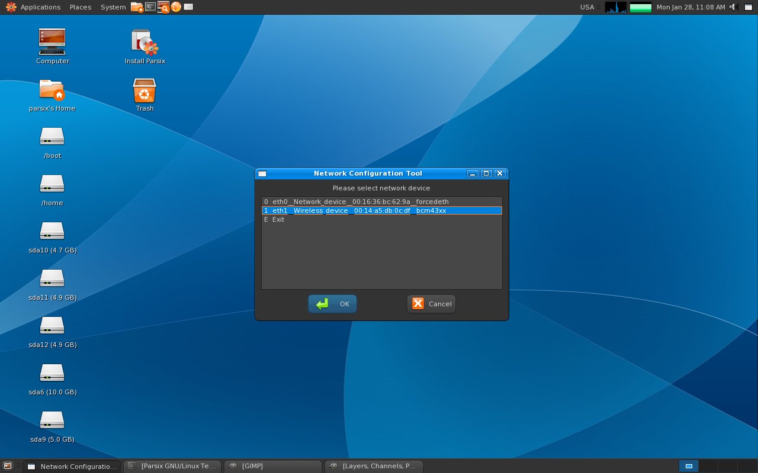Switch to GIMP taskbar entry

tap(273, 466)
